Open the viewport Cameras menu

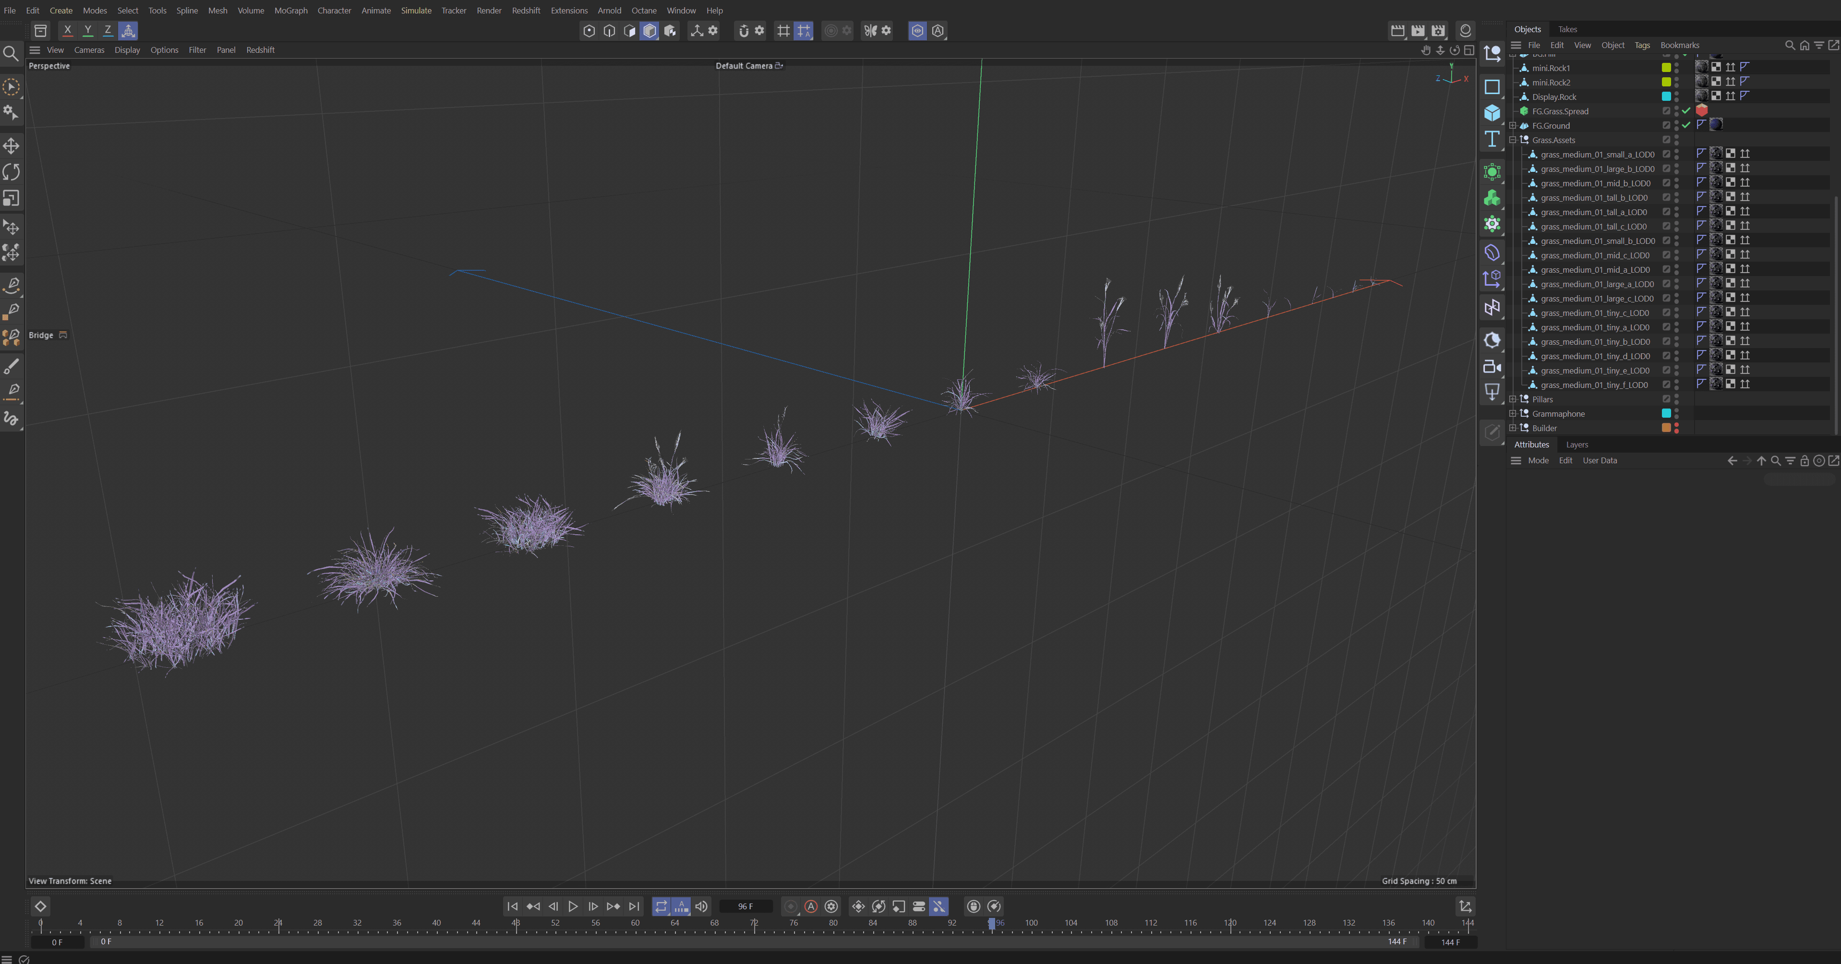pos(89,50)
